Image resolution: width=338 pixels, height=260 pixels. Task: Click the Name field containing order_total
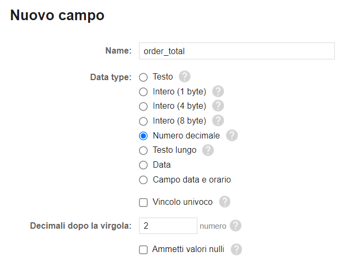237,51
